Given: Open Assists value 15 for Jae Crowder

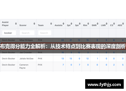Looking at the screenshot, I should click(63, 53).
